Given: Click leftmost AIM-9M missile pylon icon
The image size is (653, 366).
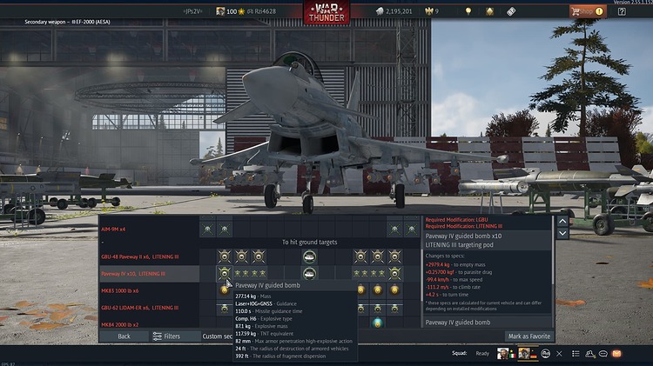Looking at the screenshot, I should click(x=207, y=230).
